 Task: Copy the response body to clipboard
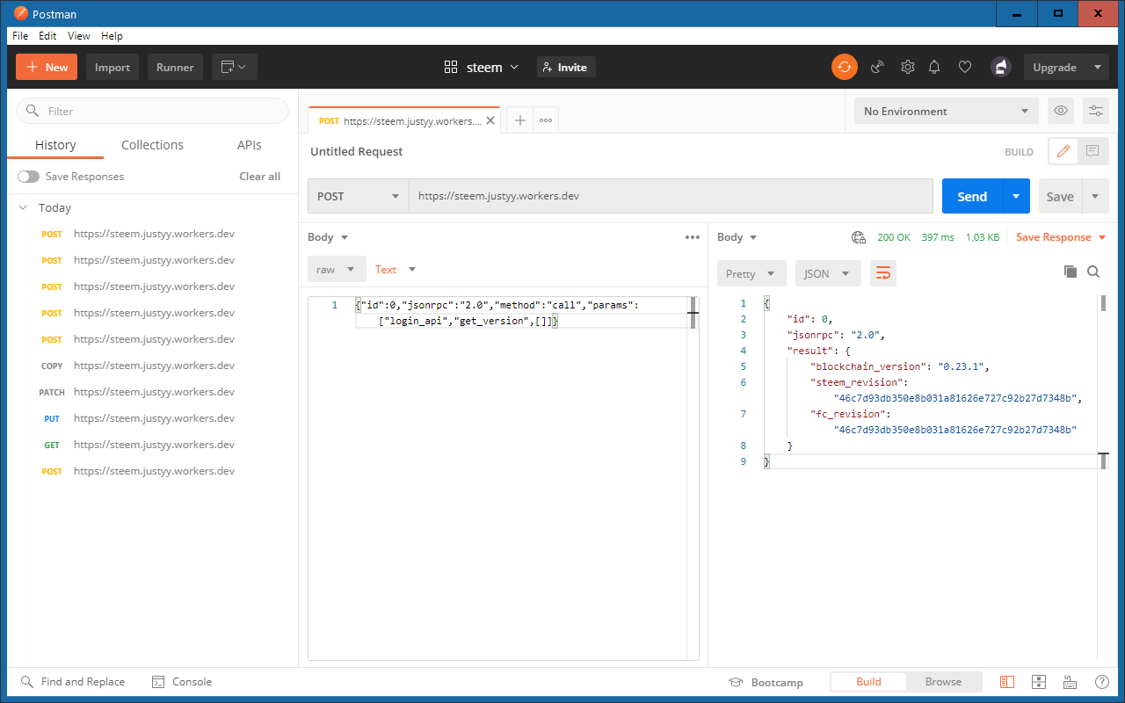[x=1070, y=272]
